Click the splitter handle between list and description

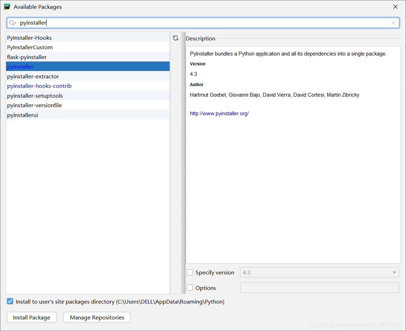(184, 163)
